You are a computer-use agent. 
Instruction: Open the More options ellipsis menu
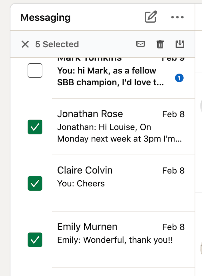click(177, 17)
